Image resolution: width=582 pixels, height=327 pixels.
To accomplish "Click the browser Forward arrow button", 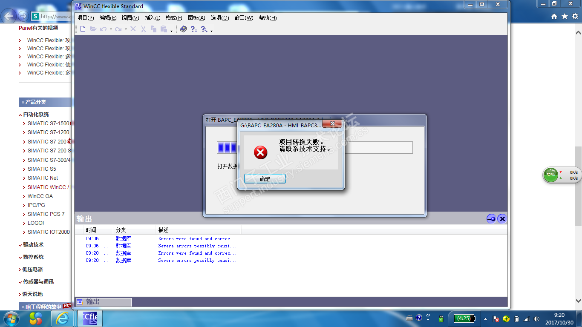I will [23, 16].
